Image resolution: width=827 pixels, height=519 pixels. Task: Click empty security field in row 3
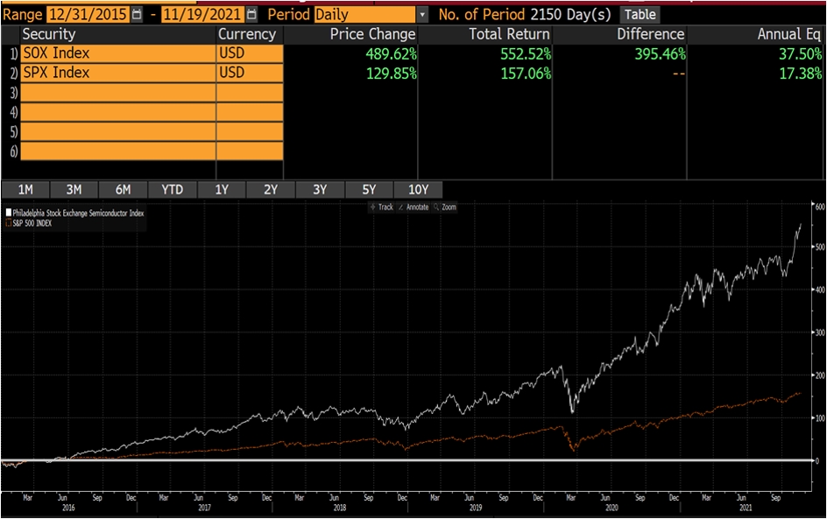coord(117,92)
